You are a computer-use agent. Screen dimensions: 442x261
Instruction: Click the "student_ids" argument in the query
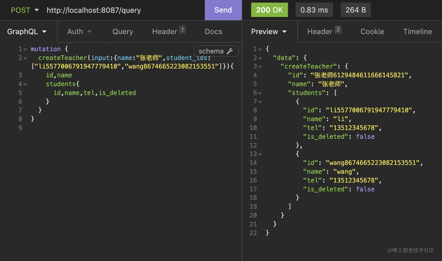click(187, 58)
